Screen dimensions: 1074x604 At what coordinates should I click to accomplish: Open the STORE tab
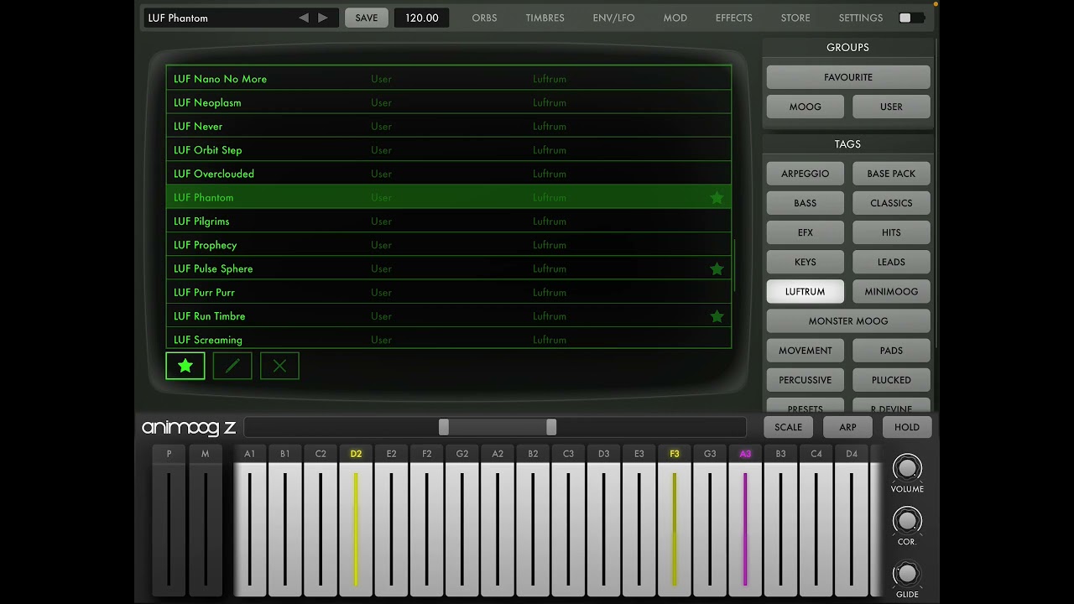click(x=795, y=18)
